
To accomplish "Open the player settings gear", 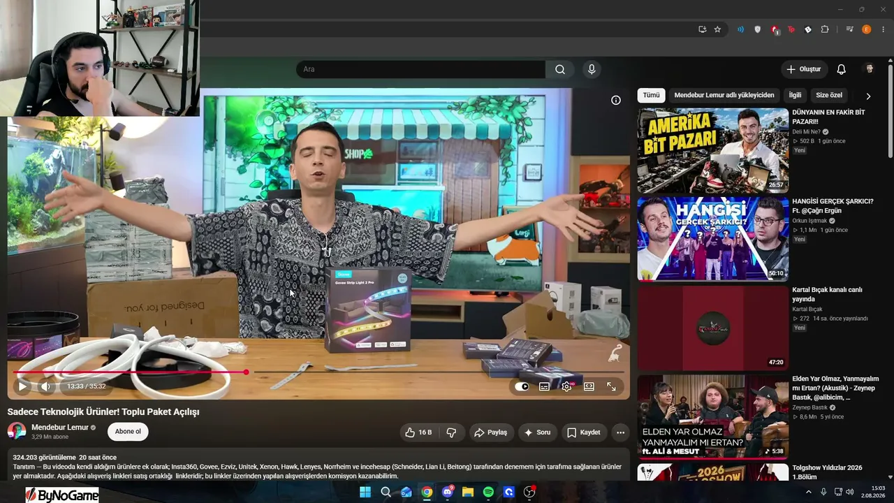I will click(x=566, y=386).
